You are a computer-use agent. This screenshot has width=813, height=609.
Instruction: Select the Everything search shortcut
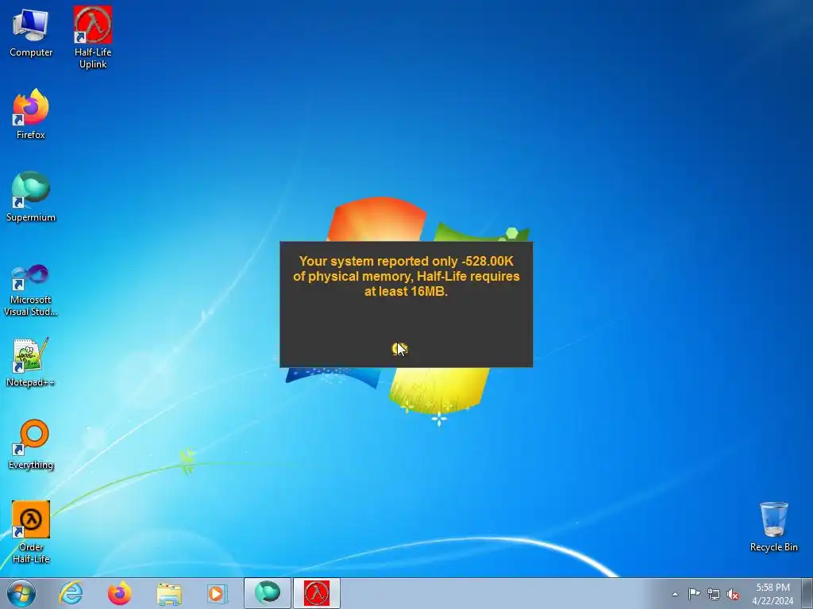tap(31, 444)
